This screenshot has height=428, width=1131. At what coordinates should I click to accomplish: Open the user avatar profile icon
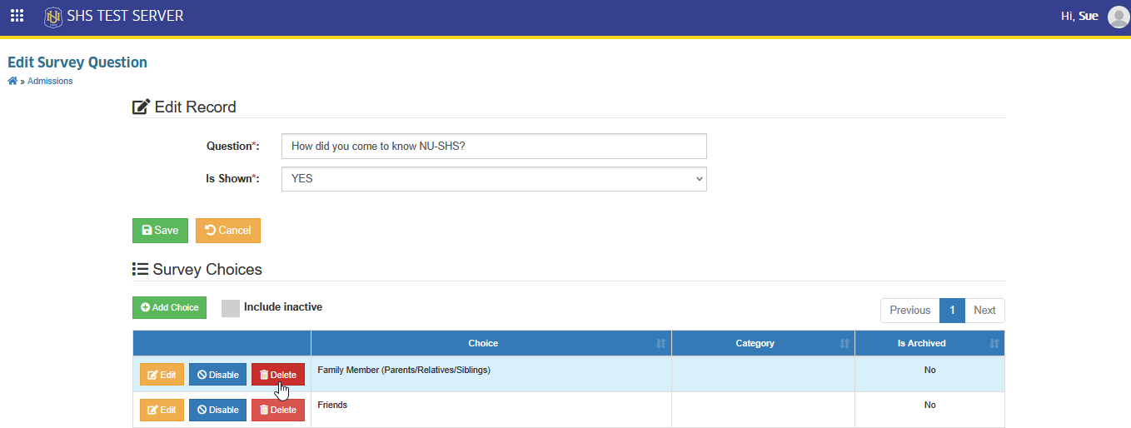coord(1119,17)
